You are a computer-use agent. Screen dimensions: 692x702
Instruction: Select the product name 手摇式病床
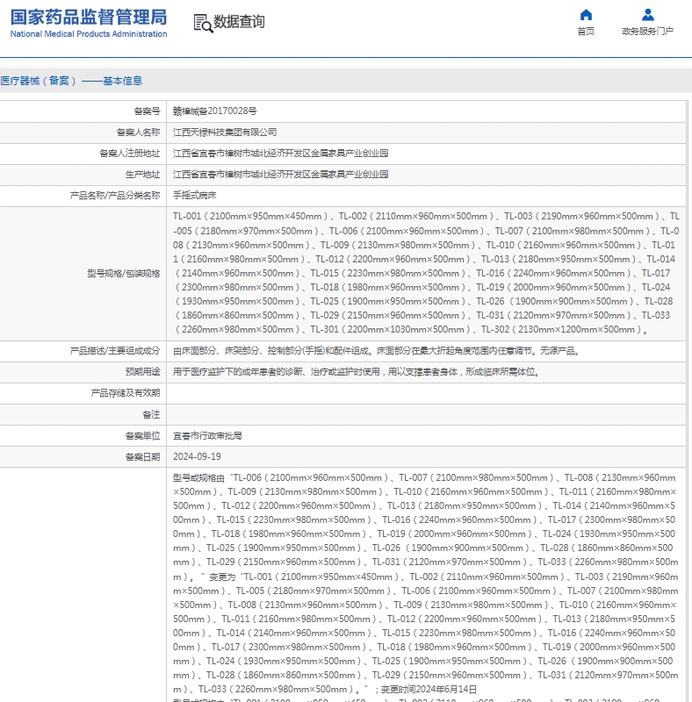pos(194,195)
